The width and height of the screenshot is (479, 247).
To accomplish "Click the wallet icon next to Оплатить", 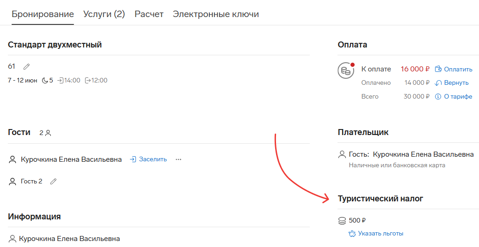I will pos(438,69).
